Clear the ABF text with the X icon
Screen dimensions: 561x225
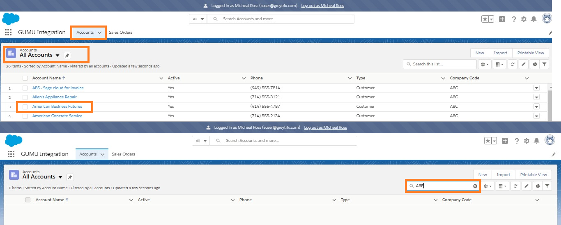[475, 186]
